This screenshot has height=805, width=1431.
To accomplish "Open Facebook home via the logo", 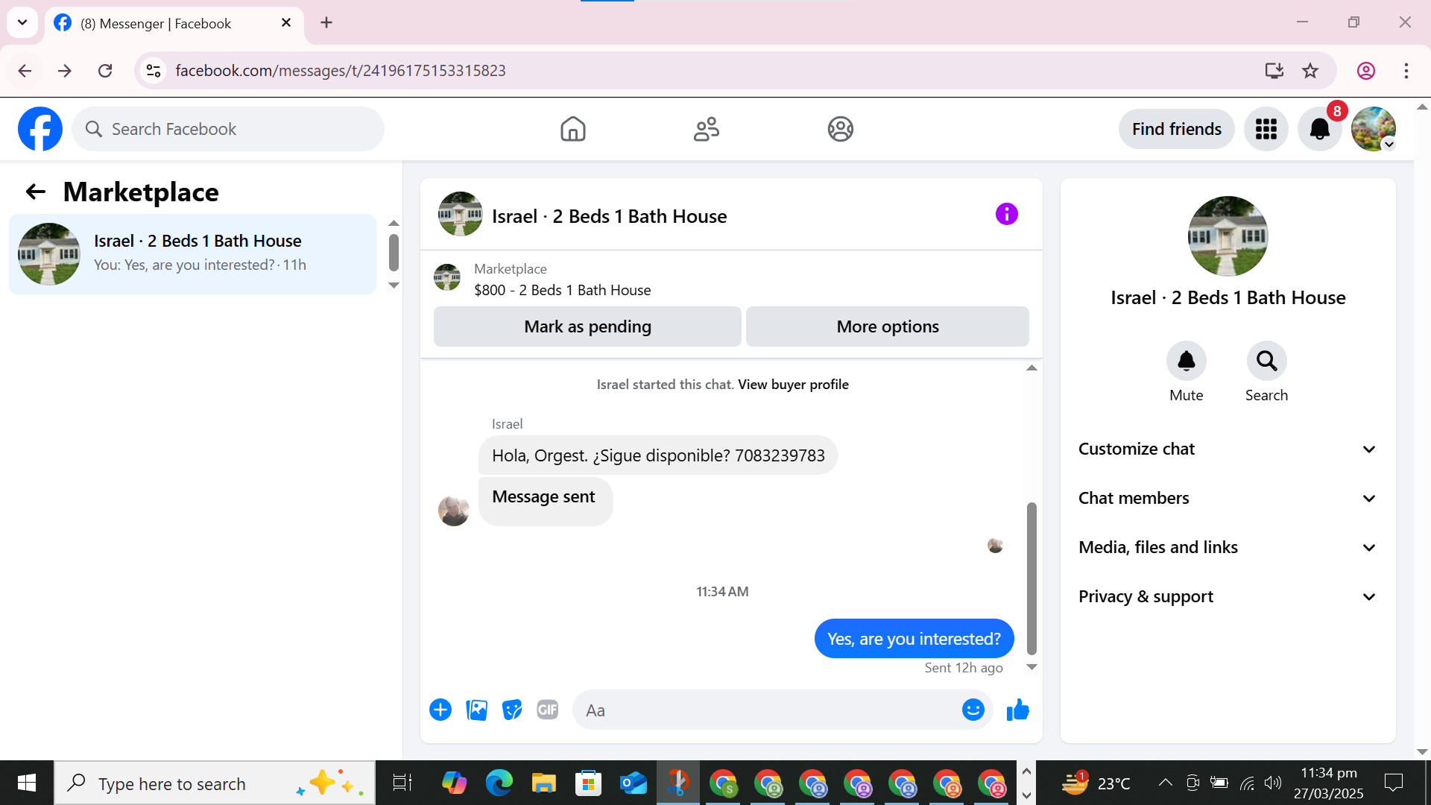I will pos(40,129).
